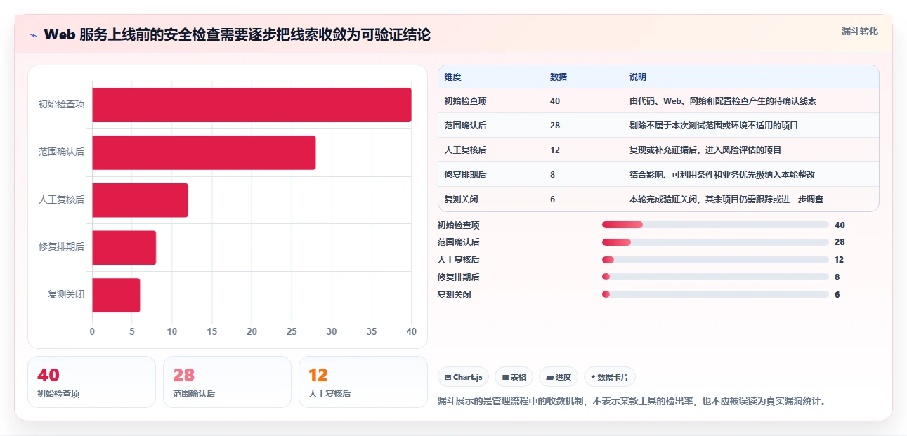
Task: Click the 初始检查项 label in the progress list
Action: tap(458, 225)
